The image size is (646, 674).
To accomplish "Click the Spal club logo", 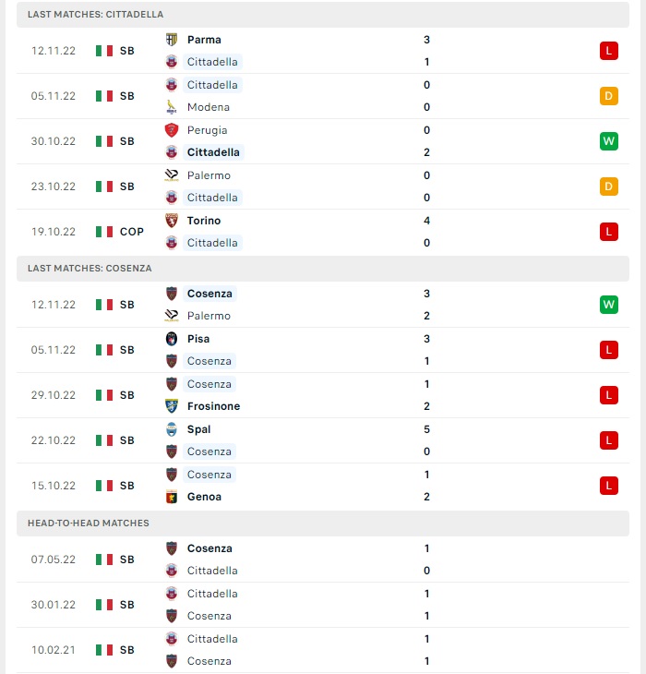I will (x=172, y=429).
